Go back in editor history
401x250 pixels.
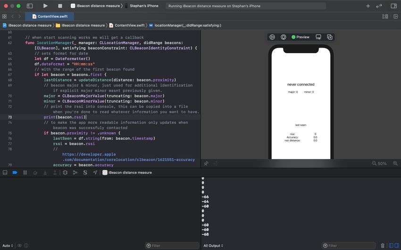pos(12,16)
